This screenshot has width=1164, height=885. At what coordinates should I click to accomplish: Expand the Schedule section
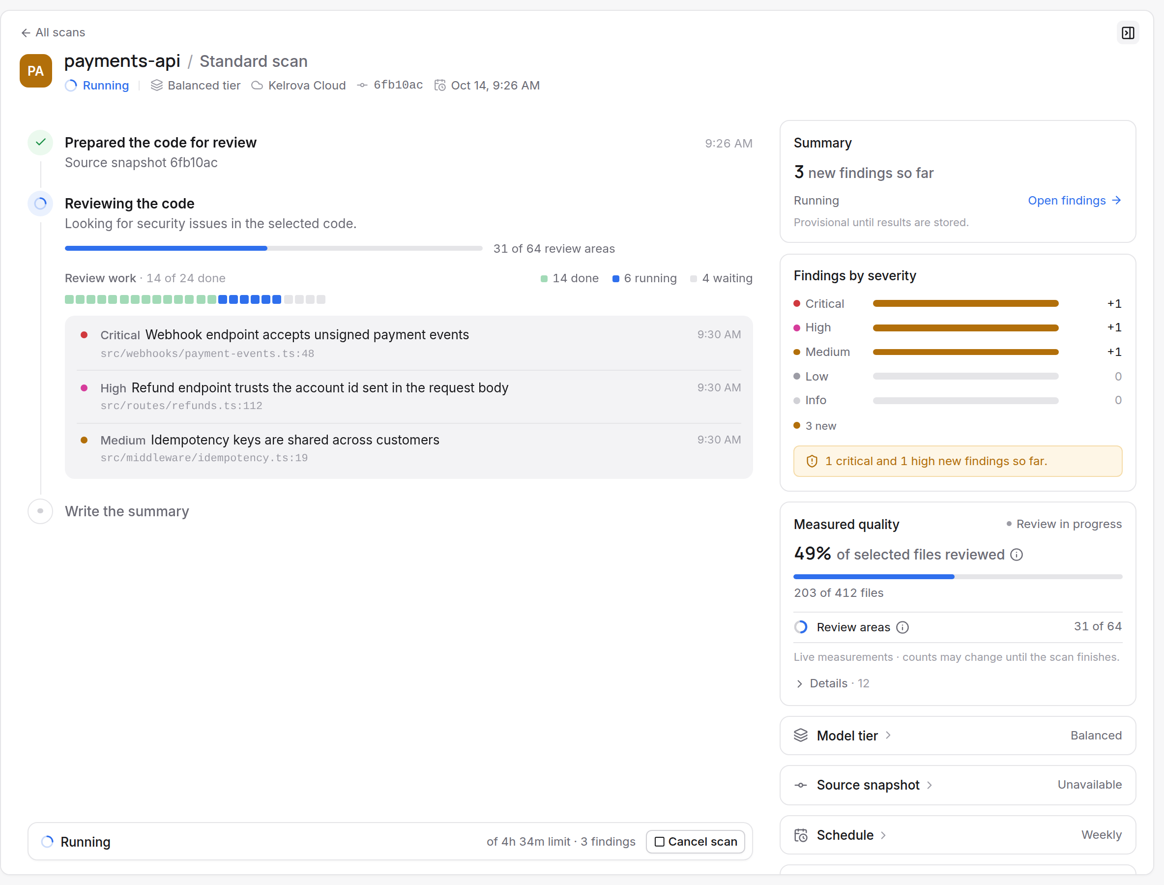coord(958,835)
